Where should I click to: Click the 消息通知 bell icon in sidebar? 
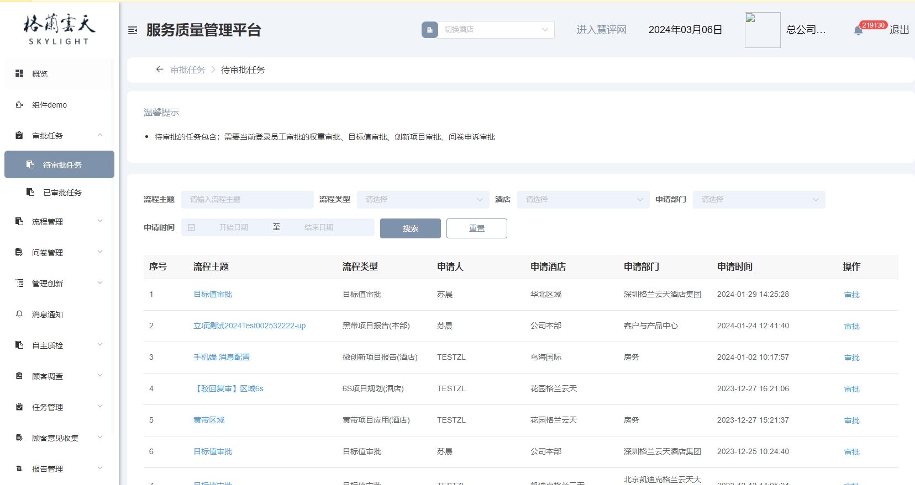click(19, 314)
